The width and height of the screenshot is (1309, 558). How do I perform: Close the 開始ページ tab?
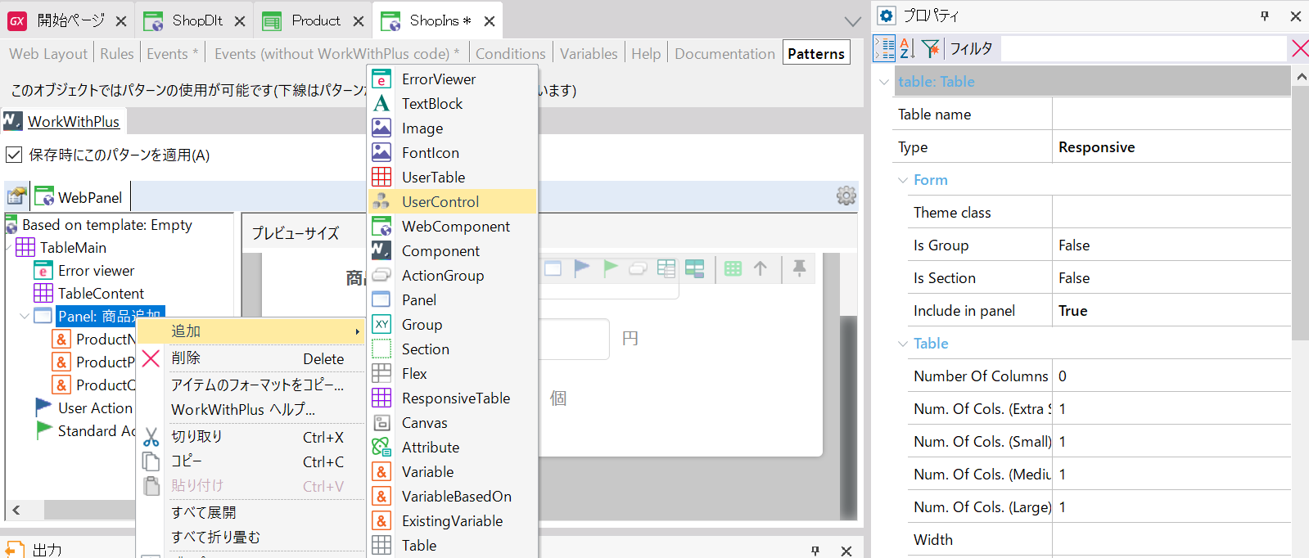(x=121, y=21)
